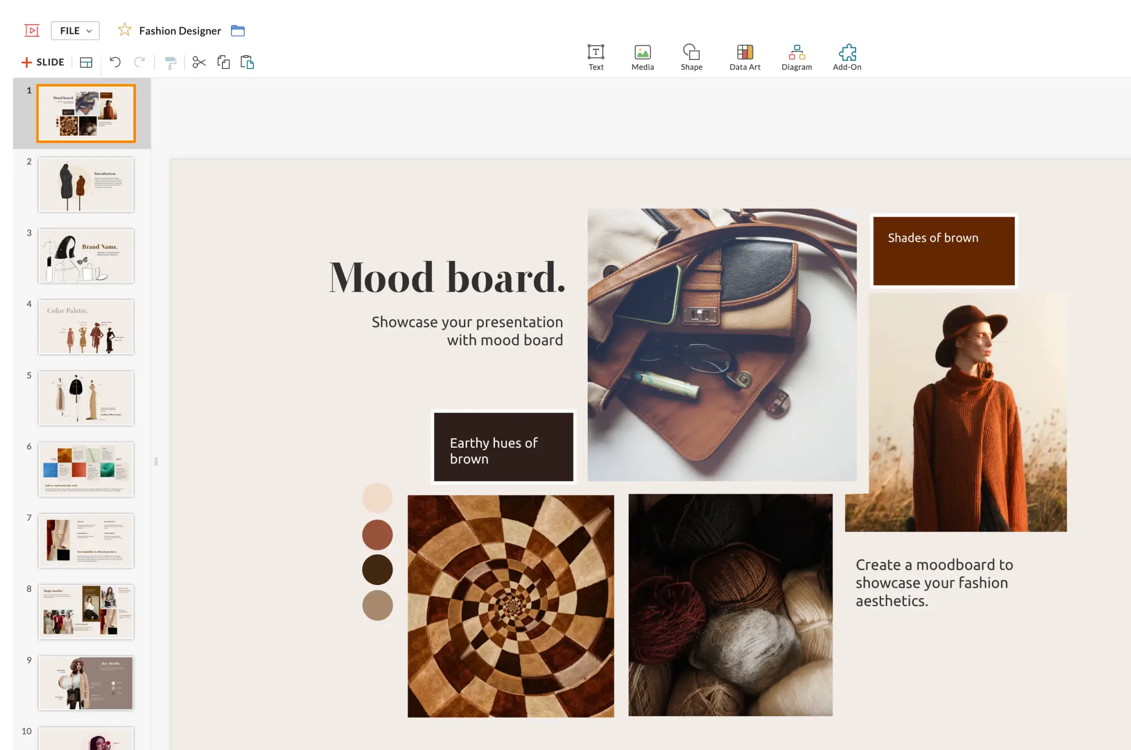The height and width of the screenshot is (750, 1131).
Task: Activate the format painter tool
Action: click(x=170, y=63)
